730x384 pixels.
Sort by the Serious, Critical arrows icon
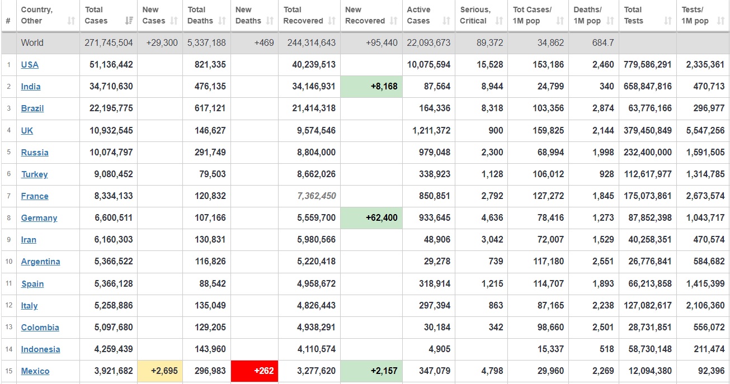pos(500,21)
